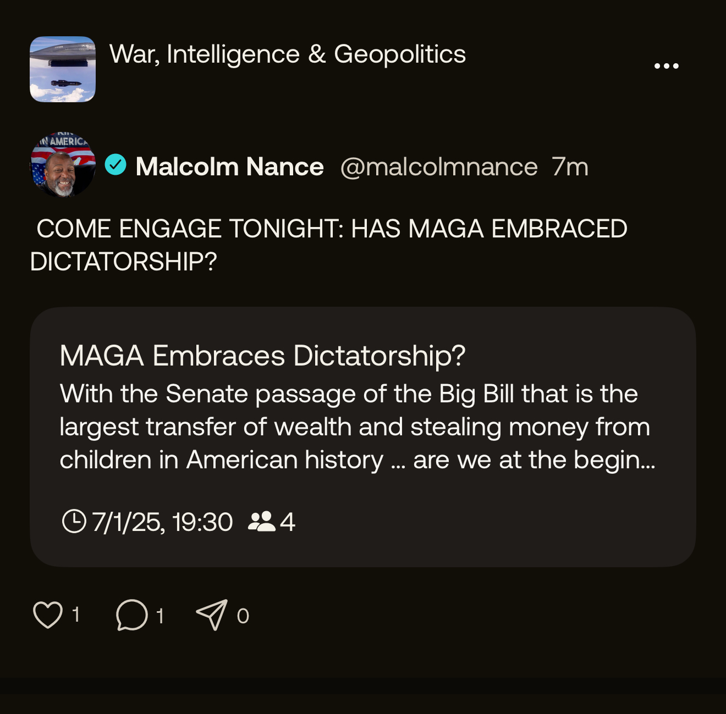
Task: Open the War, Intelligence & Geopolitics channel name
Action: [x=287, y=54]
